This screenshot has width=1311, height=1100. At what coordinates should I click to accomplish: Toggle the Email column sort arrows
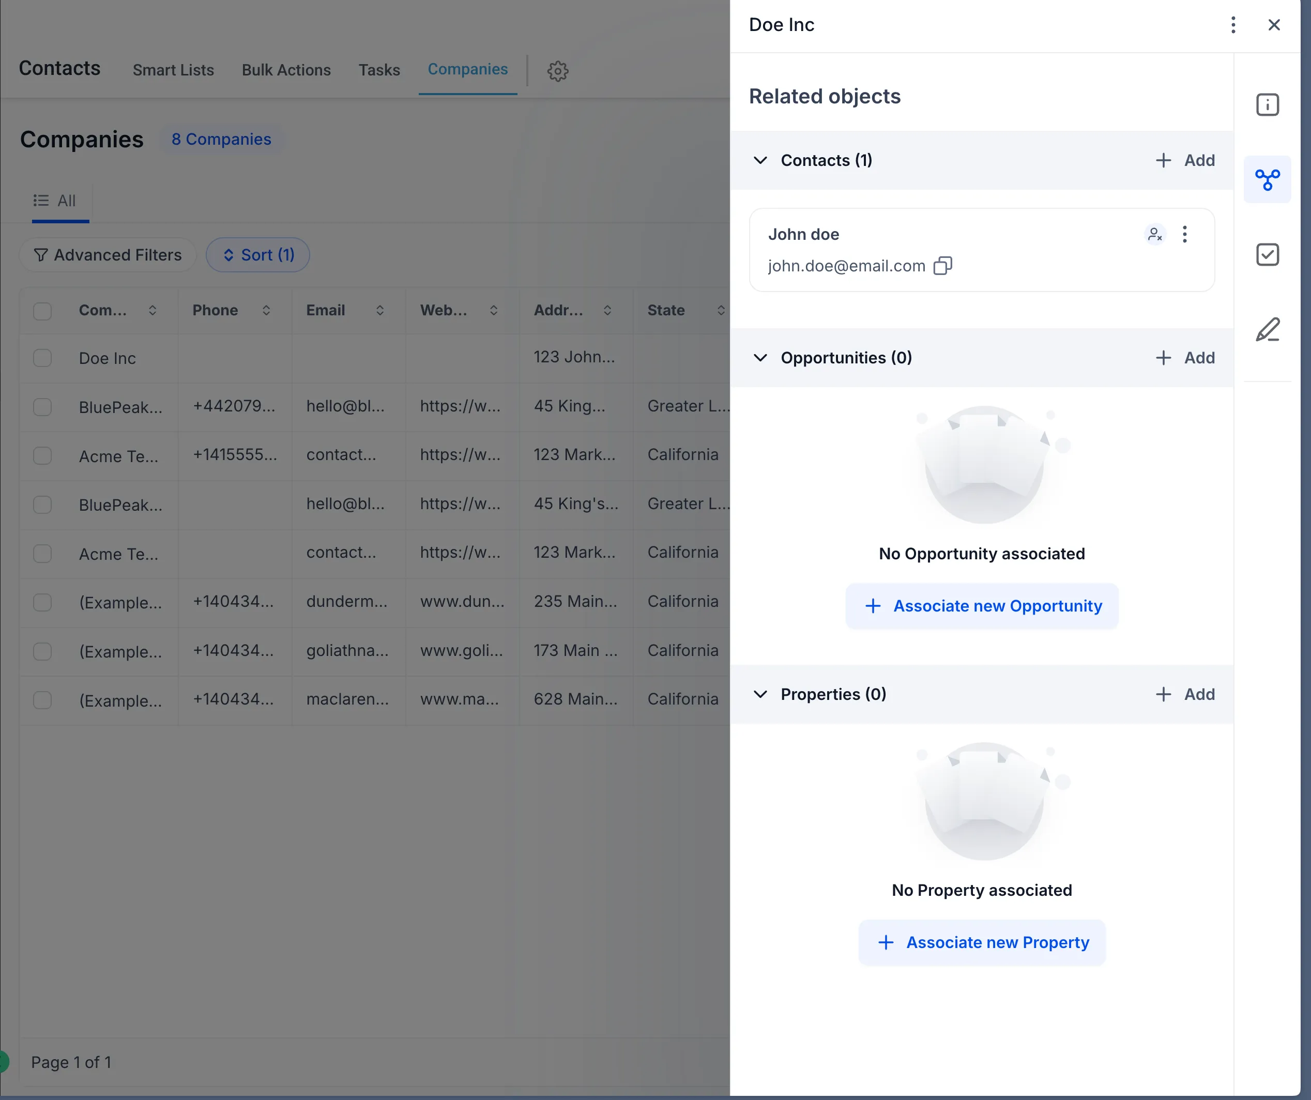(380, 310)
